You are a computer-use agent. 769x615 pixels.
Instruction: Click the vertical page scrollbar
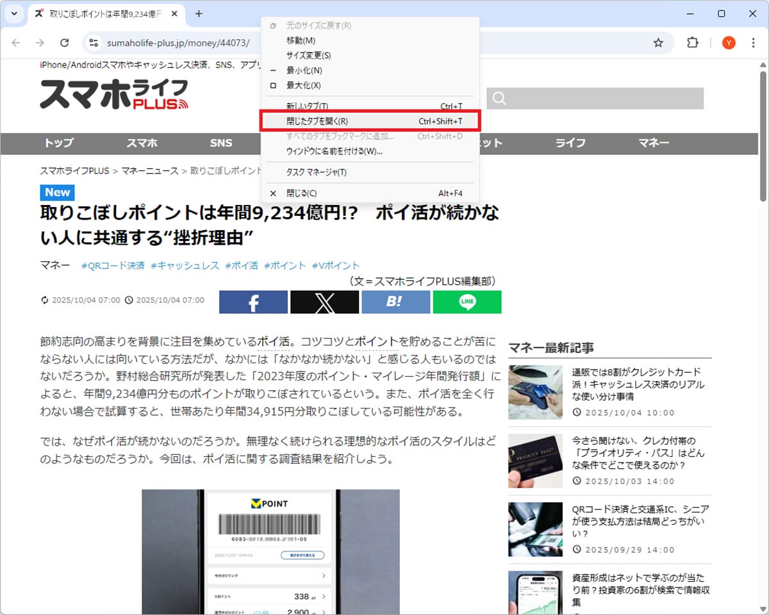pos(763,135)
